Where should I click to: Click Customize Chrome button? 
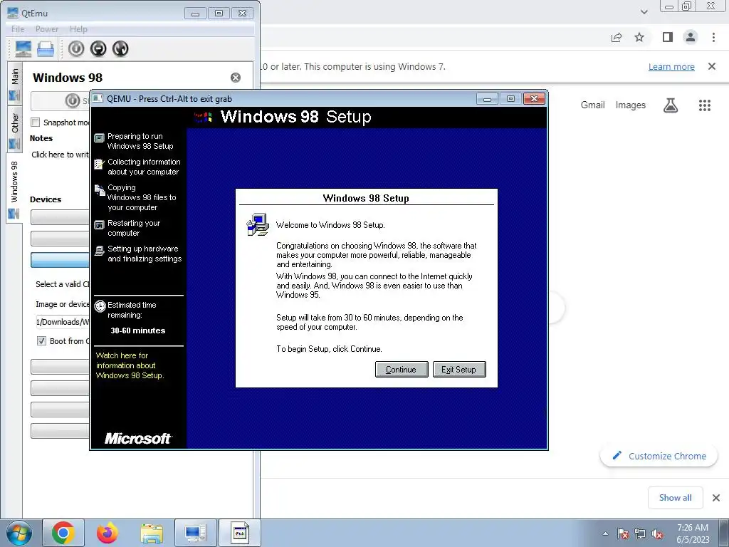coord(659,457)
